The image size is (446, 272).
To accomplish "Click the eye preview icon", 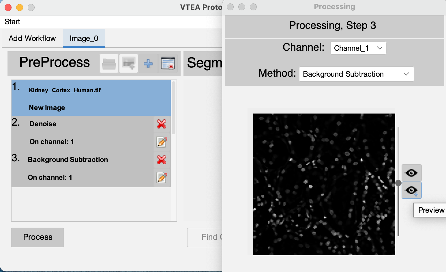I will point(412,173).
